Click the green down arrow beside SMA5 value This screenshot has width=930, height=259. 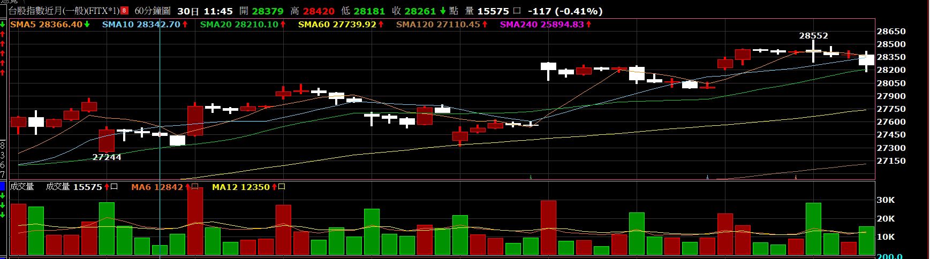[87, 24]
